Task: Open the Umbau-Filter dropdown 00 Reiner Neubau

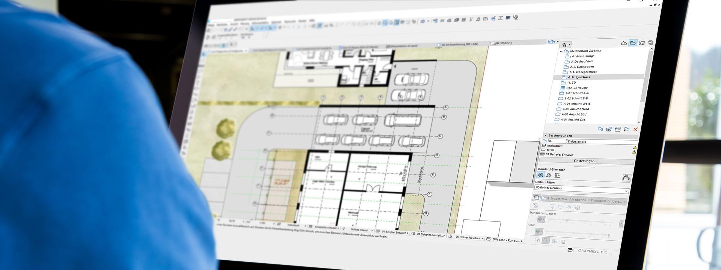Action: tap(582, 188)
